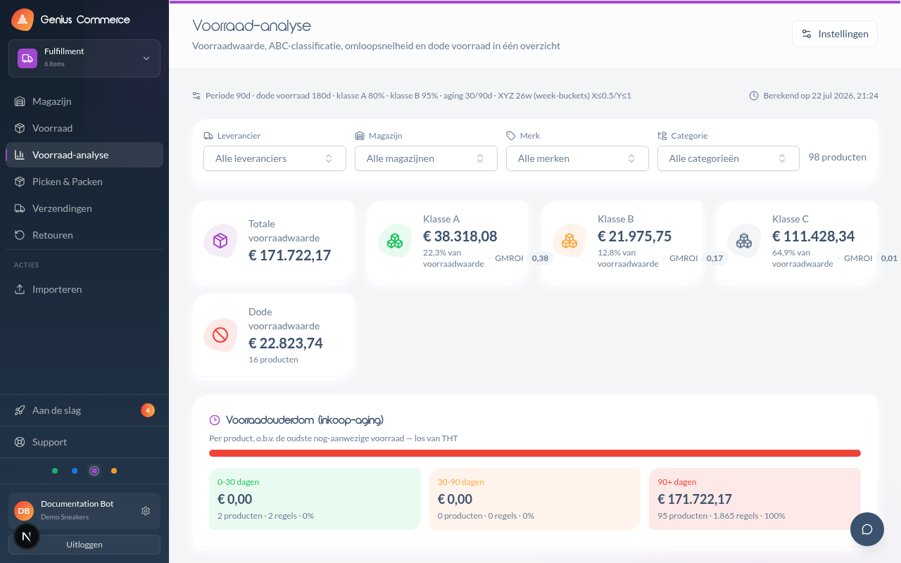Click the round N badge icon
Viewport: 901px width, 563px height.
click(27, 536)
